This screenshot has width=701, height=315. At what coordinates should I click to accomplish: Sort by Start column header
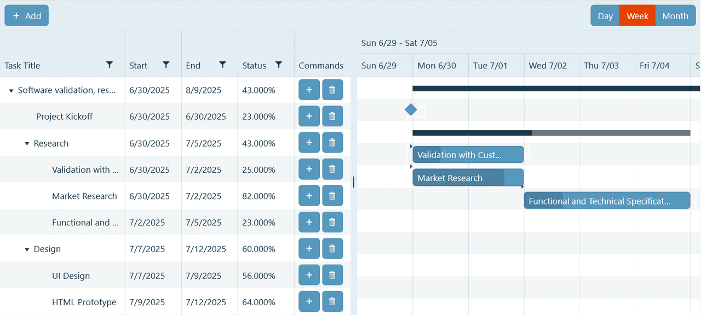pos(138,66)
